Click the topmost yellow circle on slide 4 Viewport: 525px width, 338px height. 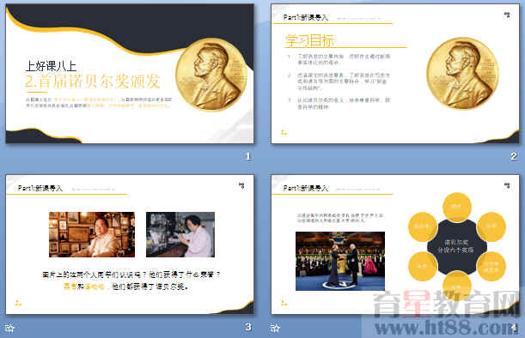point(457,207)
